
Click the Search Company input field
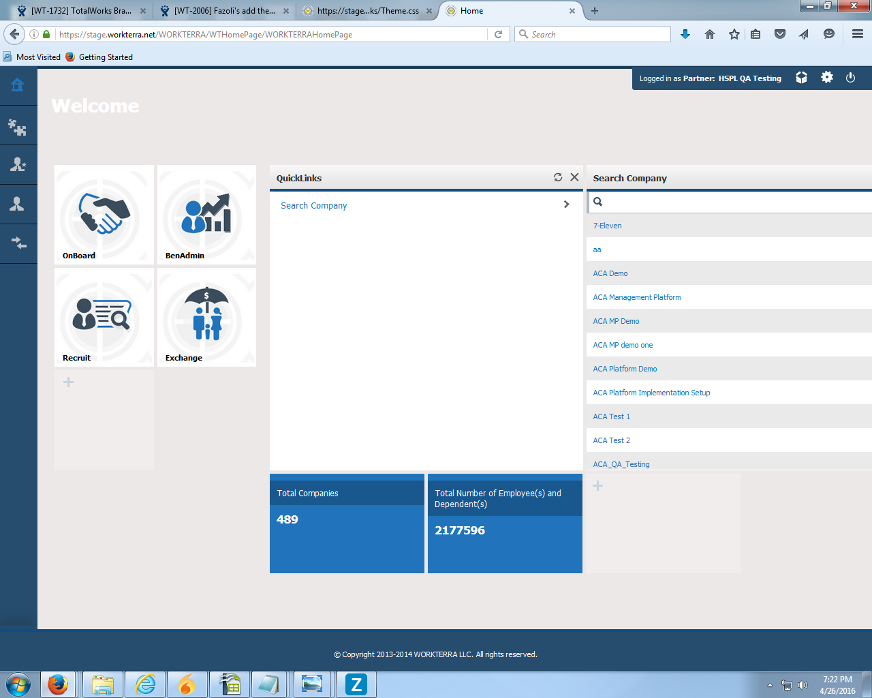tap(730, 202)
